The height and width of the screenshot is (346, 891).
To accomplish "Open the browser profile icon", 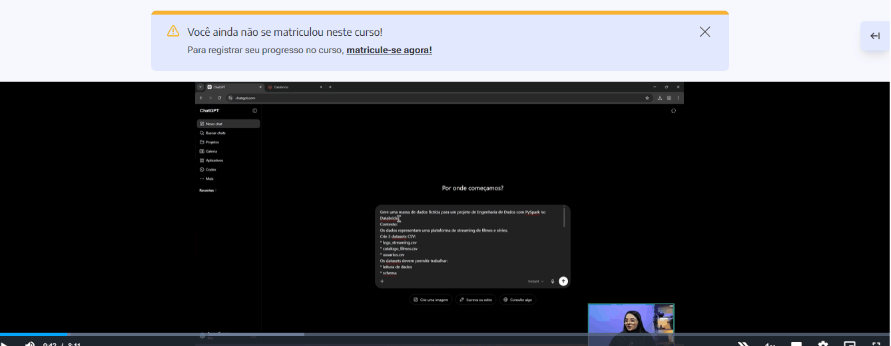I will (669, 98).
